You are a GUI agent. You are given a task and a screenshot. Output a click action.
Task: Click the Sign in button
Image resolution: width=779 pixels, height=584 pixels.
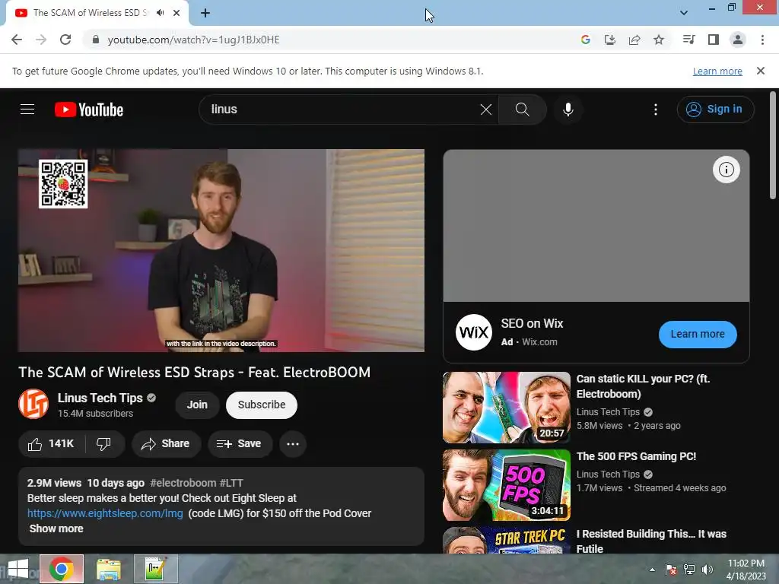[x=715, y=109]
